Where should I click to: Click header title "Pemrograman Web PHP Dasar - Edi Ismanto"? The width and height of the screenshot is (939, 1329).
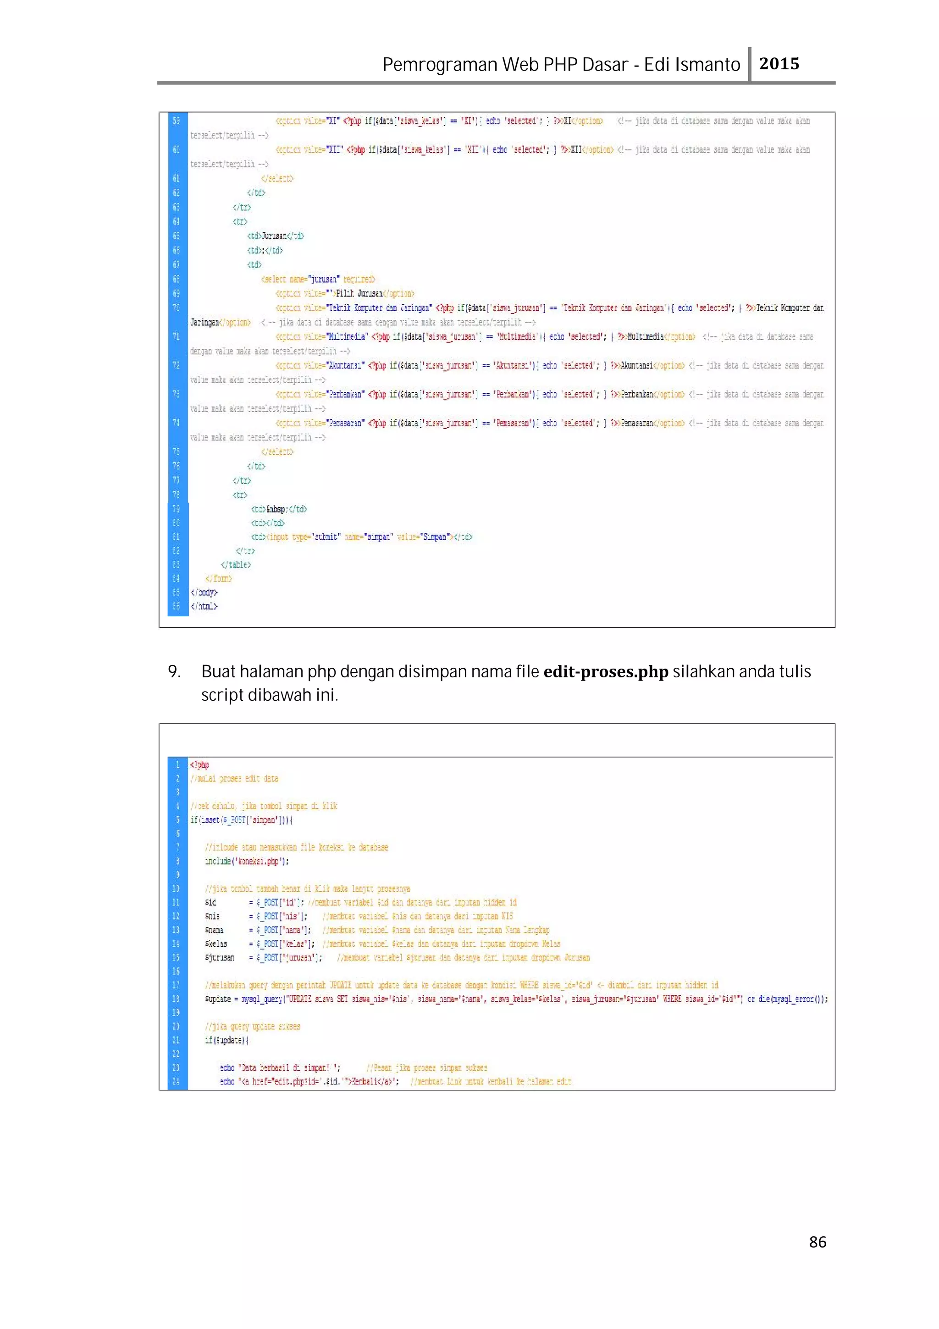coord(561,64)
